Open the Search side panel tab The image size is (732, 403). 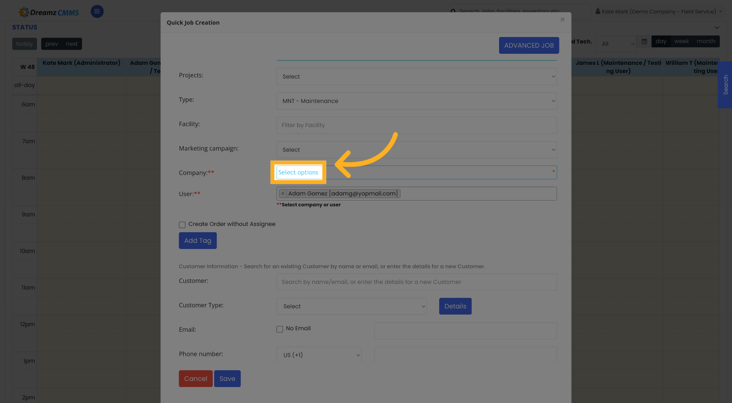point(725,85)
